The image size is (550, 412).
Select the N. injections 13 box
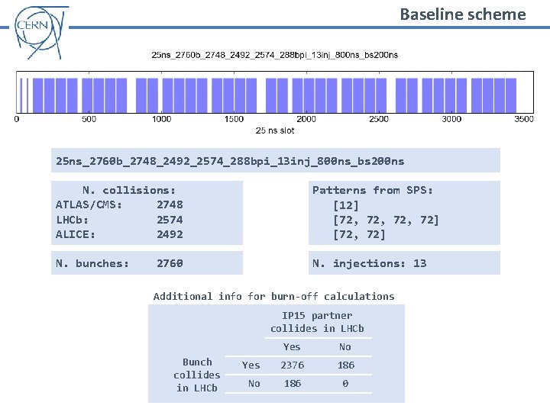(404, 263)
